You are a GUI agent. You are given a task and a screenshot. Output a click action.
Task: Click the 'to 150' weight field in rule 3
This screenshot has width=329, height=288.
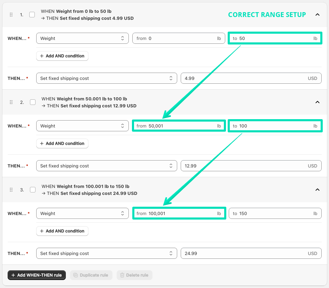275,213
